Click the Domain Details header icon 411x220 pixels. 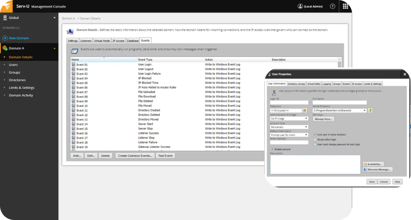tap(70, 32)
